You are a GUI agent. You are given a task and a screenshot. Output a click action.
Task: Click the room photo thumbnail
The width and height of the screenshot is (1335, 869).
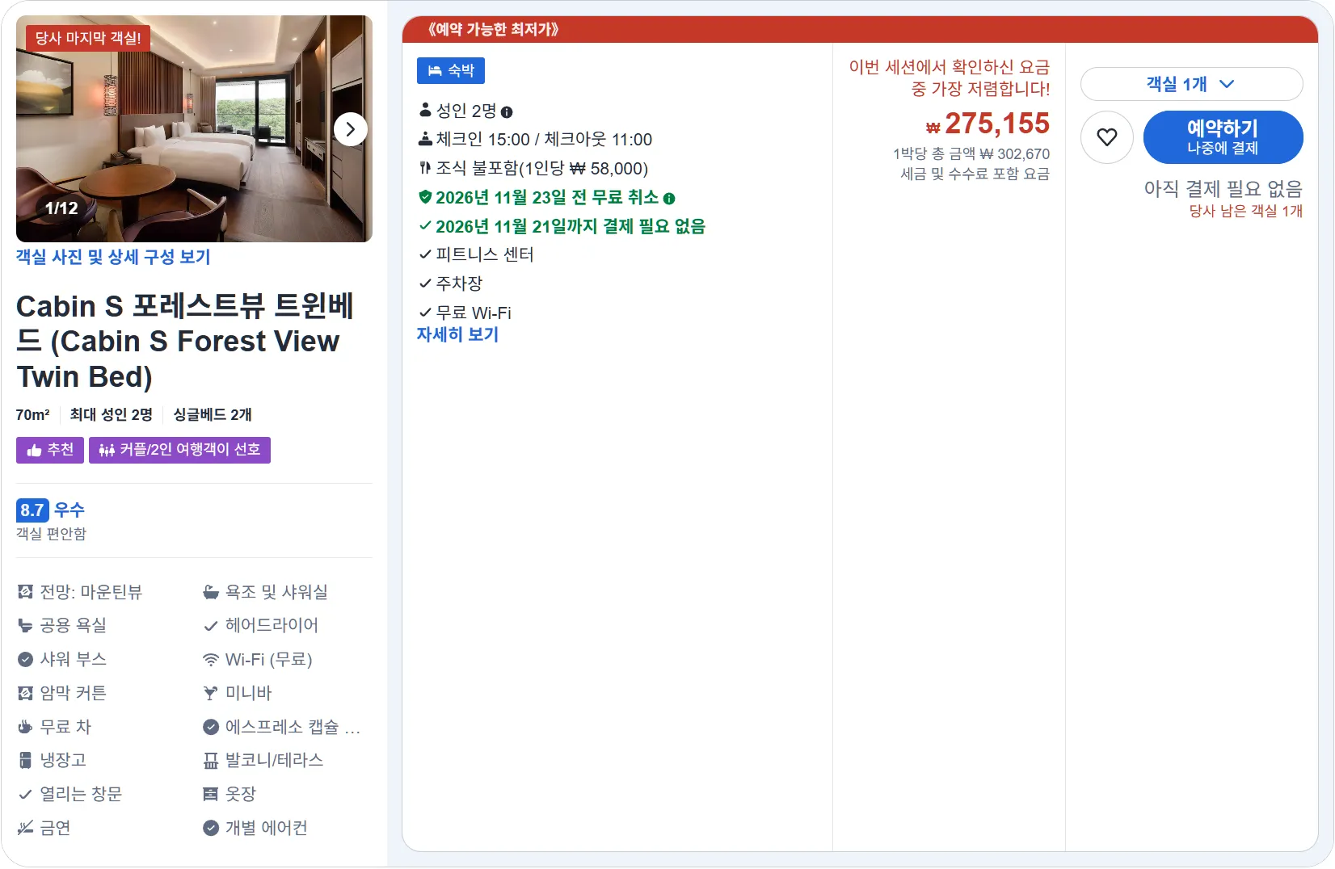tap(194, 129)
